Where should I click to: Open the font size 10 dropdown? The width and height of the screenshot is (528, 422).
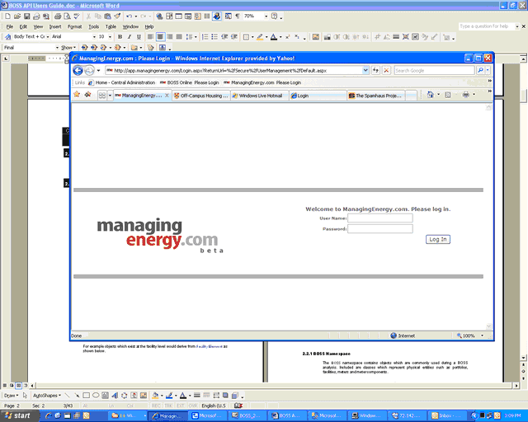(x=110, y=37)
